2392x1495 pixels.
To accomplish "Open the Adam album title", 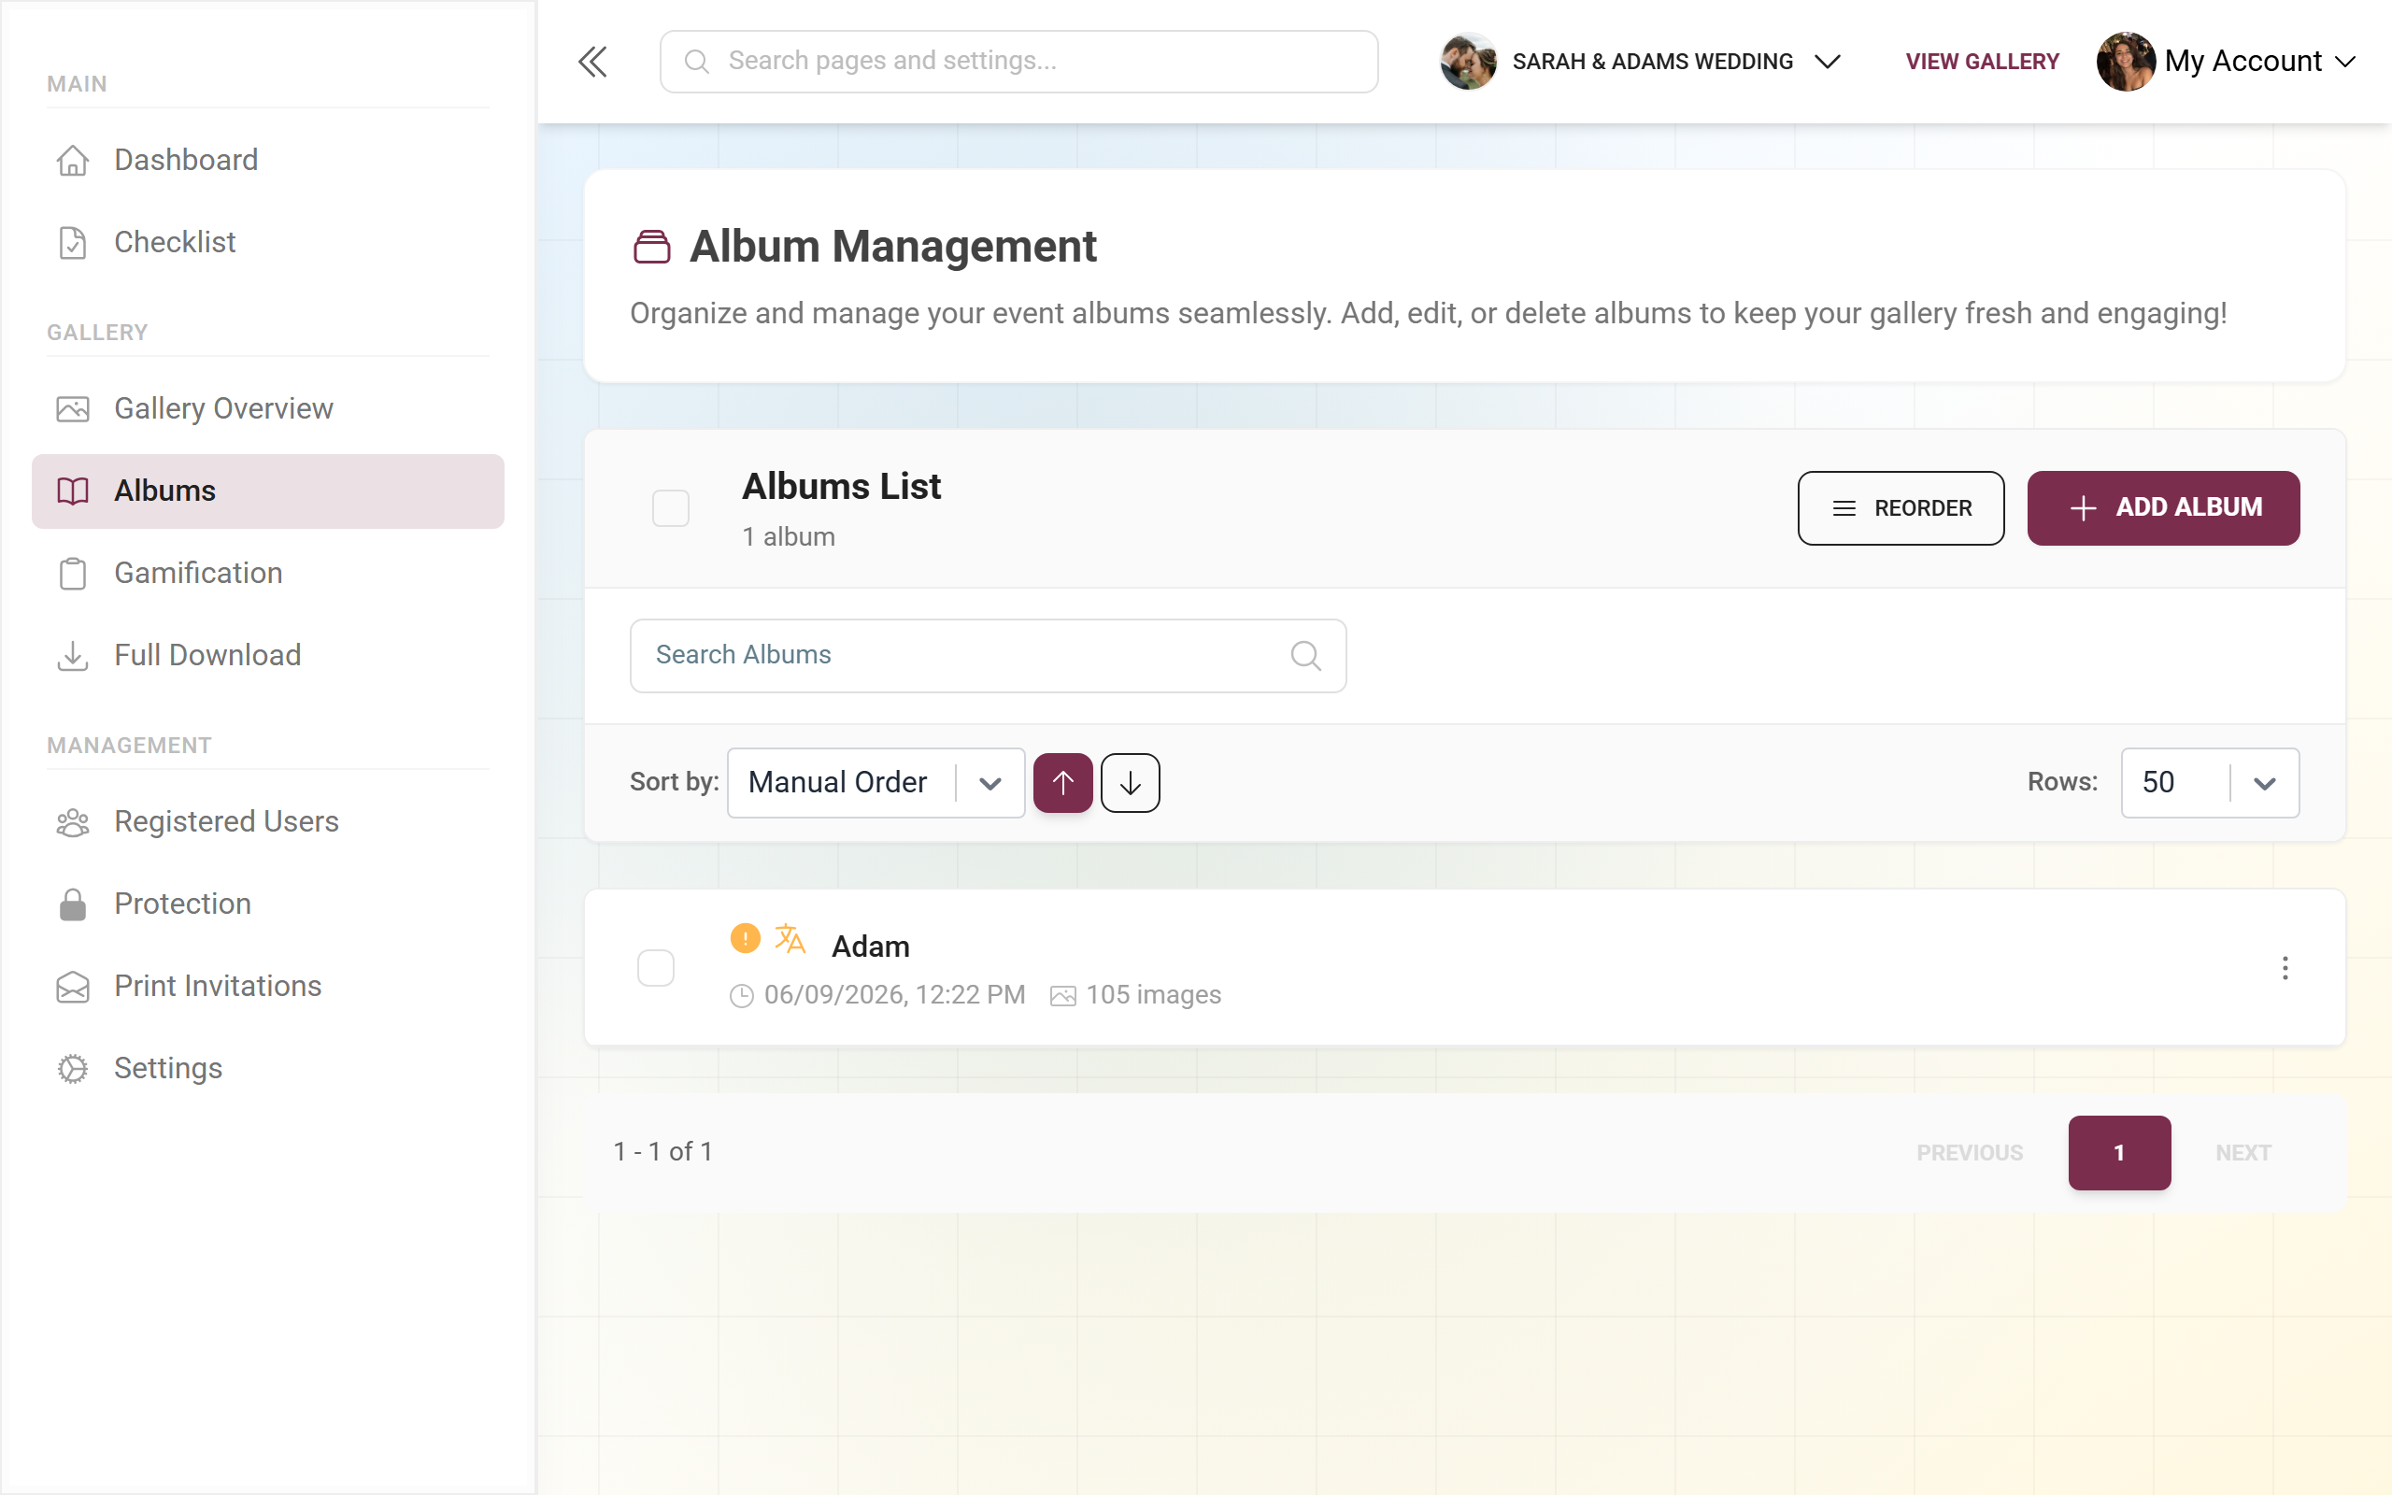I will point(870,947).
